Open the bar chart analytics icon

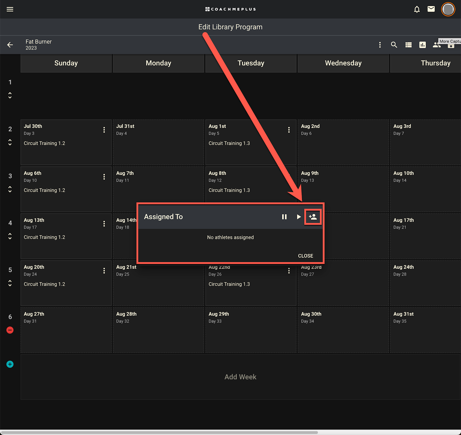pos(422,45)
